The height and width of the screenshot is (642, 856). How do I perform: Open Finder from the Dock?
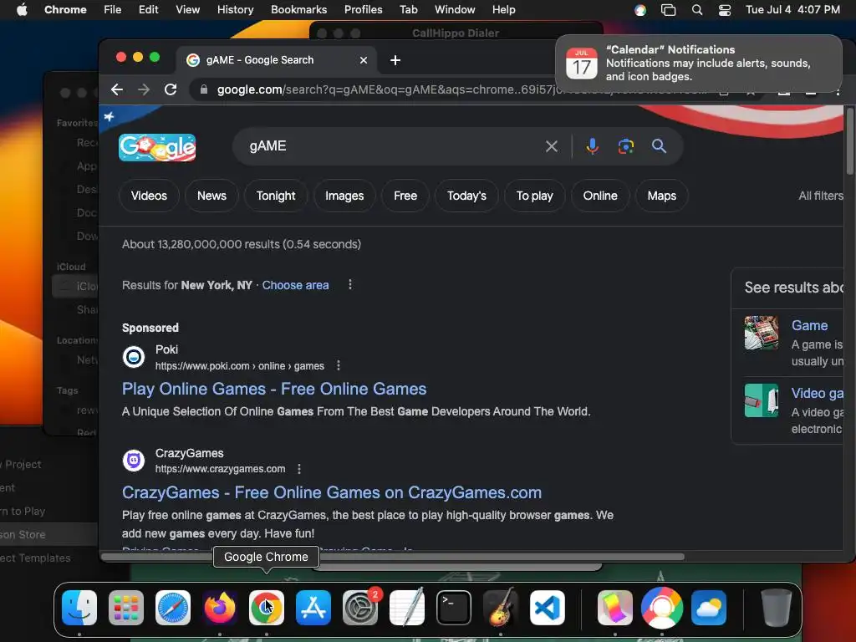point(79,608)
